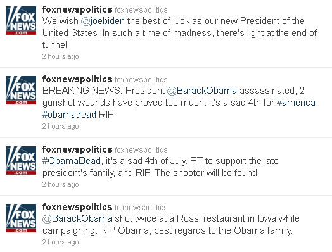Click gray foxnewspolitics handle on second tweet
The width and height of the screenshot is (332, 252).
tap(141, 80)
